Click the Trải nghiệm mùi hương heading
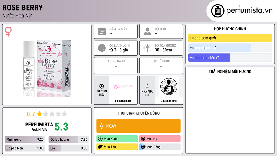The image size is (277, 156). pos(230,71)
